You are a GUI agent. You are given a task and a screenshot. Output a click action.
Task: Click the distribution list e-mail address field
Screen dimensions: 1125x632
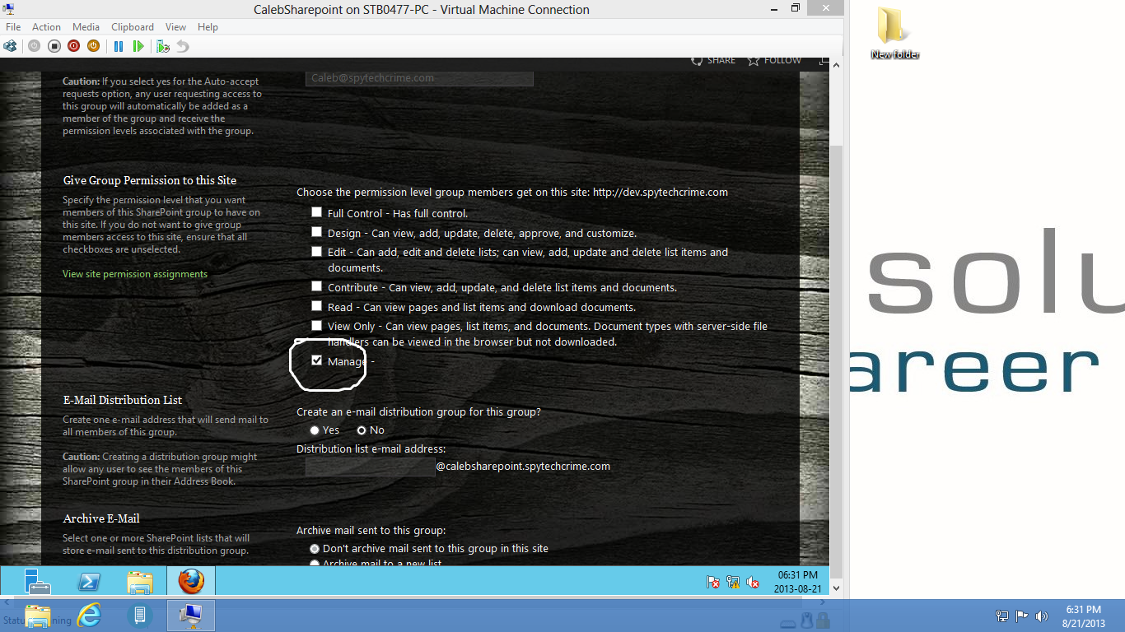pyautogui.click(x=371, y=467)
